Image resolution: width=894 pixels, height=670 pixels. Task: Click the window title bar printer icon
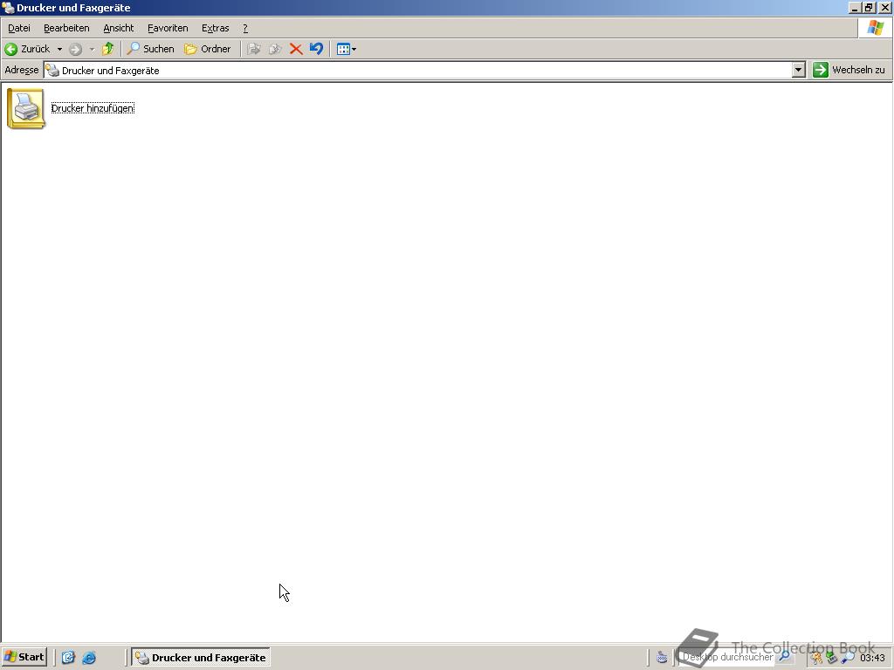point(8,8)
